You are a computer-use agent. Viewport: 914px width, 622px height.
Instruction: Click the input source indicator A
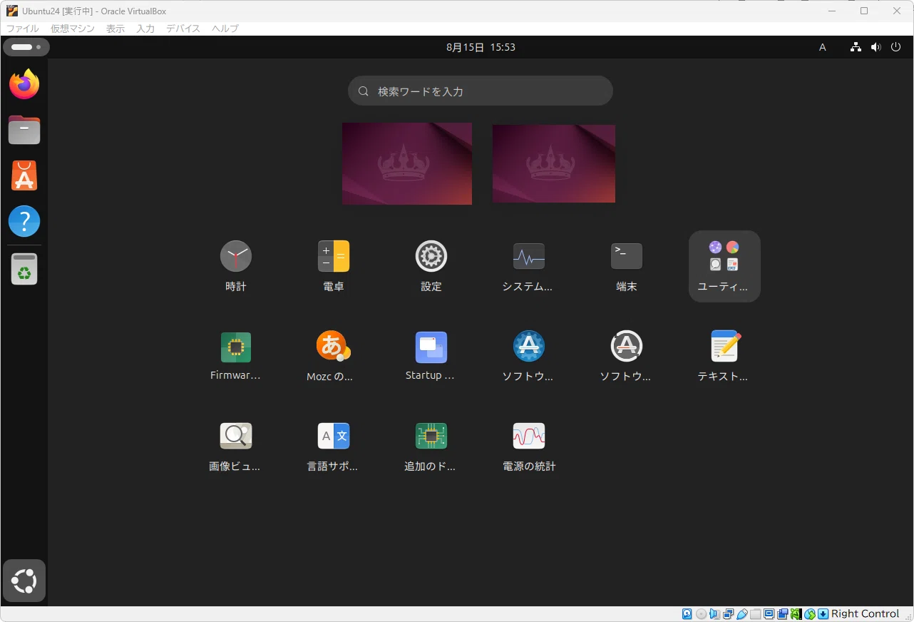click(x=823, y=47)
